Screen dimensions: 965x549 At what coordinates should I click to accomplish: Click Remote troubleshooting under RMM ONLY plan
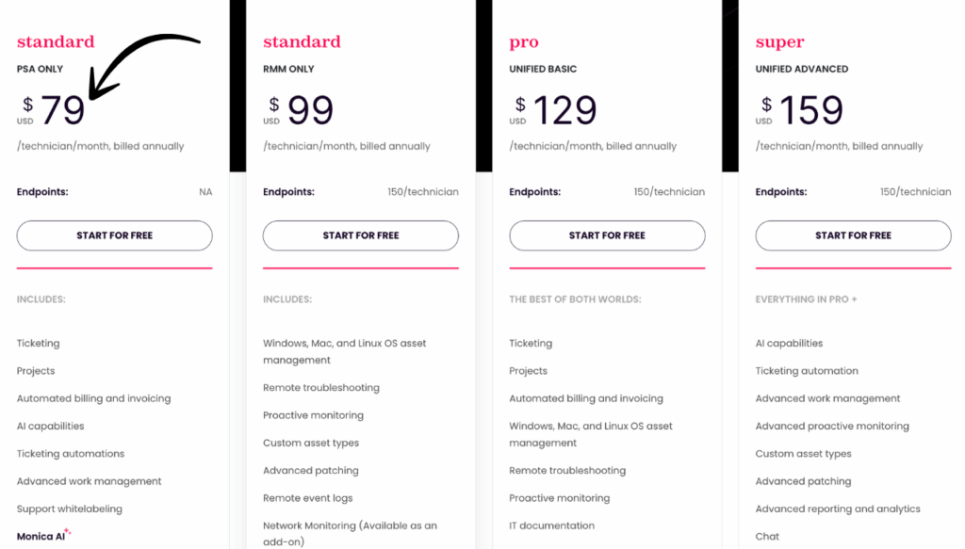tap(320, 387)
